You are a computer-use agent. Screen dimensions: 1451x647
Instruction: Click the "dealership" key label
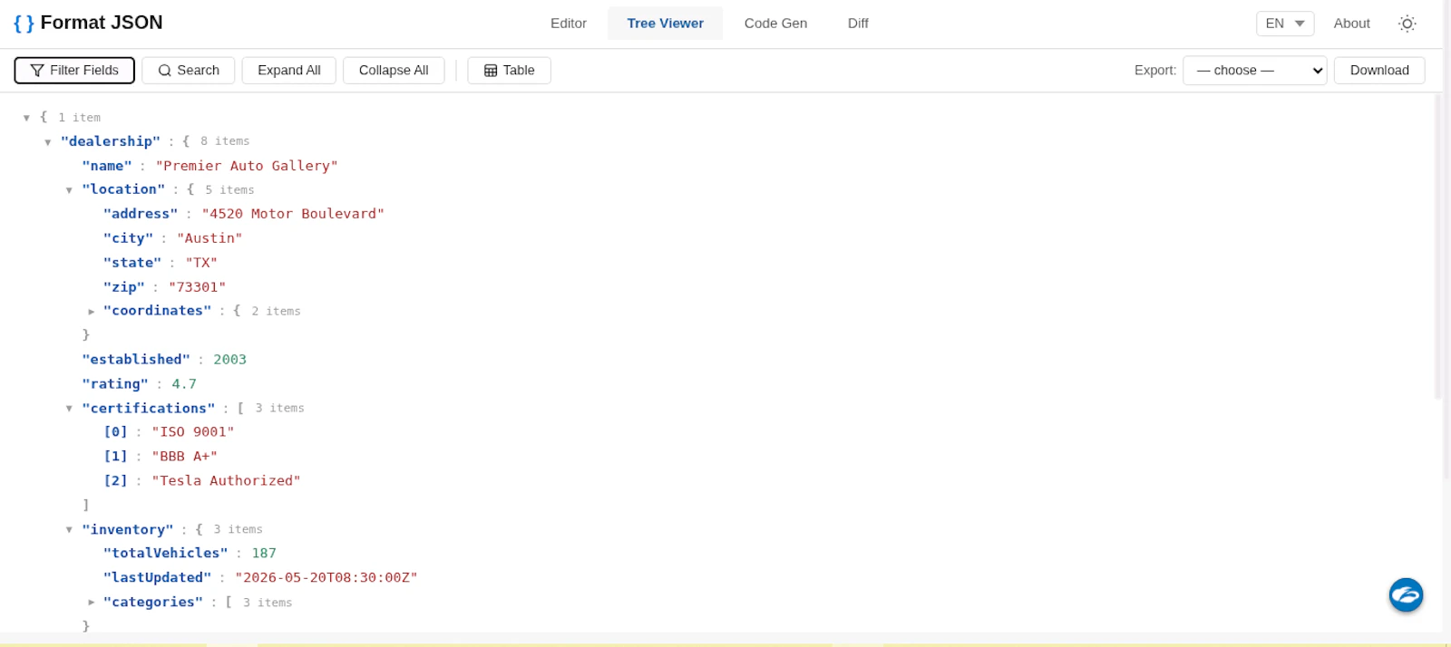point(111,141)
